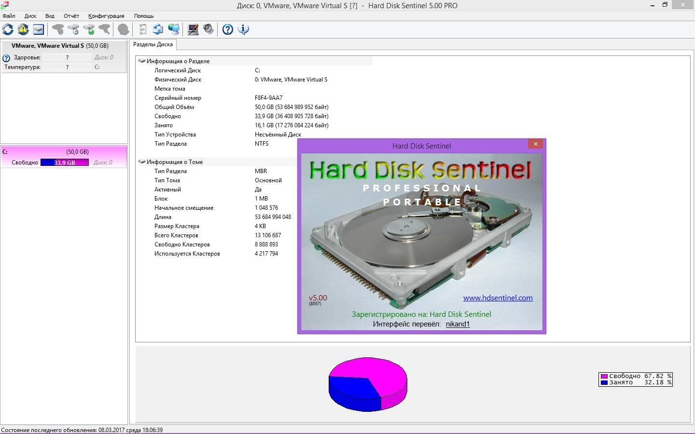Click the status bar last update text
Image resolution: width=695 pixels, height=434 pixels.
coord(82,430)
